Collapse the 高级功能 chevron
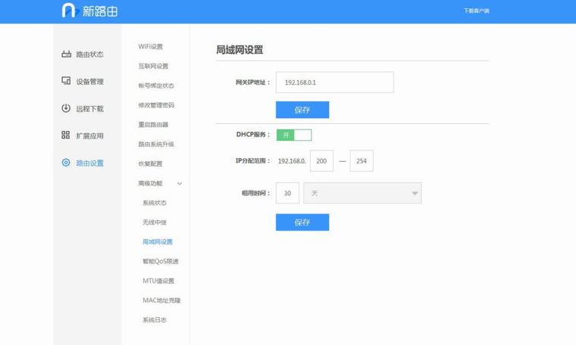This screenshot has height=345, width=576. click(180, 184)
